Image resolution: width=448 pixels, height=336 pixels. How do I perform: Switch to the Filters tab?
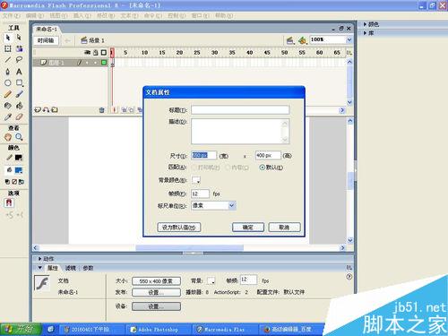[x=71, y=268]
